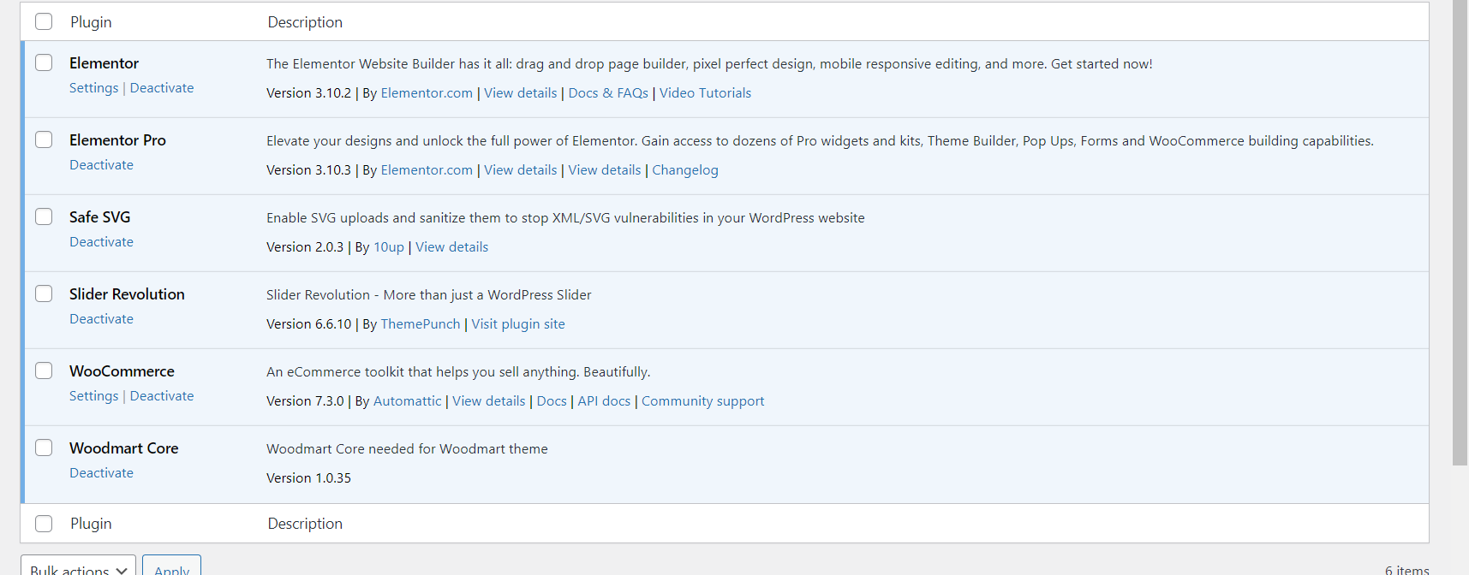Open the Bulk actions dropdown

(x=78, y=568)
